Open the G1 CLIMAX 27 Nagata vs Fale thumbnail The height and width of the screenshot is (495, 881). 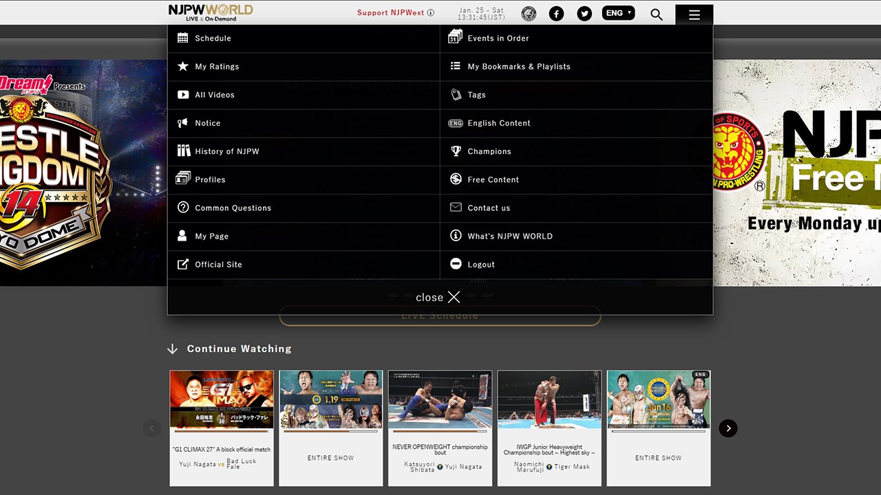pyautogui.click(x=222, y=399)
